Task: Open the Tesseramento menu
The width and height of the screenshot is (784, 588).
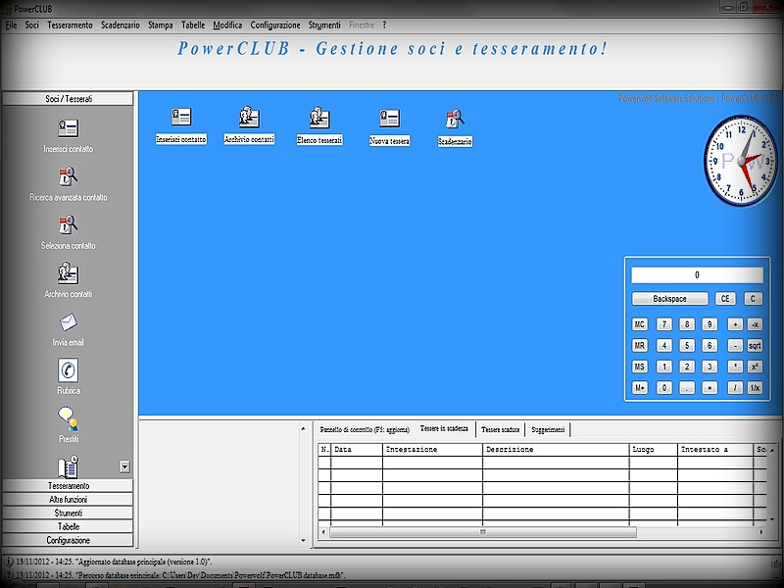Action: (x=70, y=25)
